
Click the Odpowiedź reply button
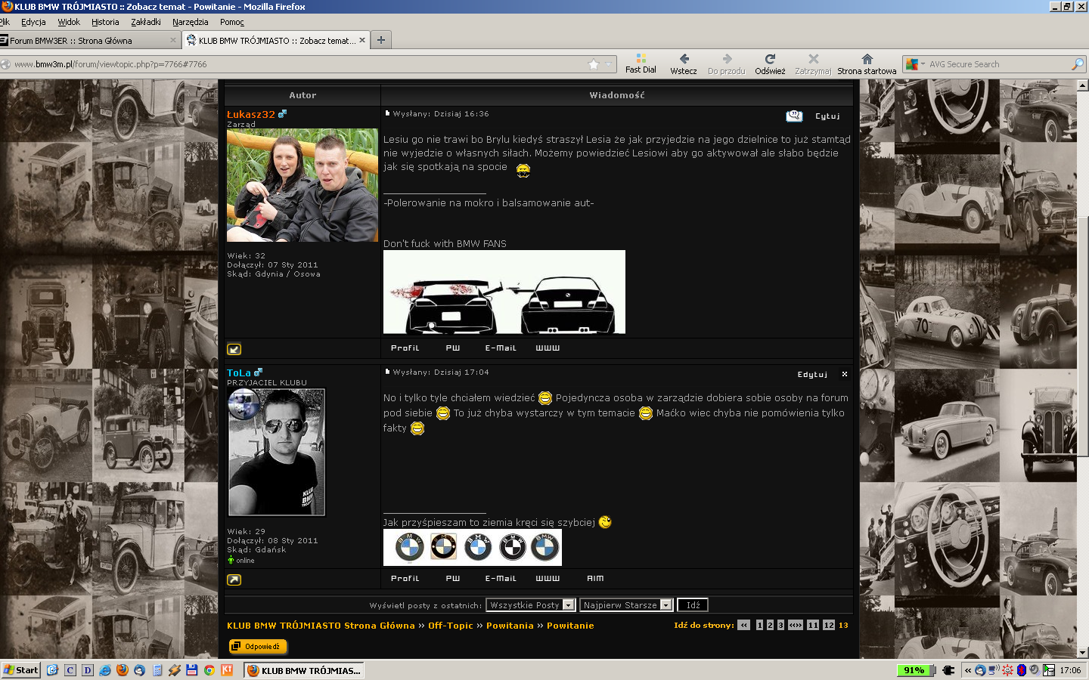[x=258, y=647]
